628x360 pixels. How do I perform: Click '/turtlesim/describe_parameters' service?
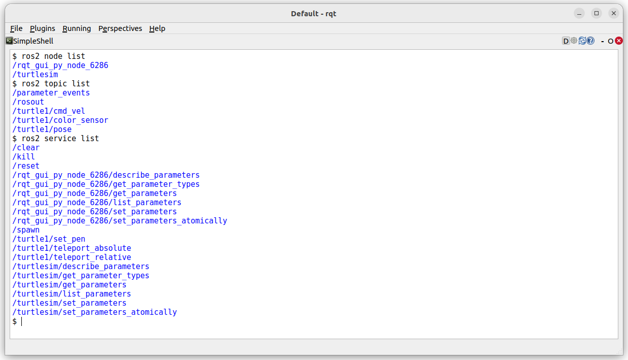[x=81, y=266]
